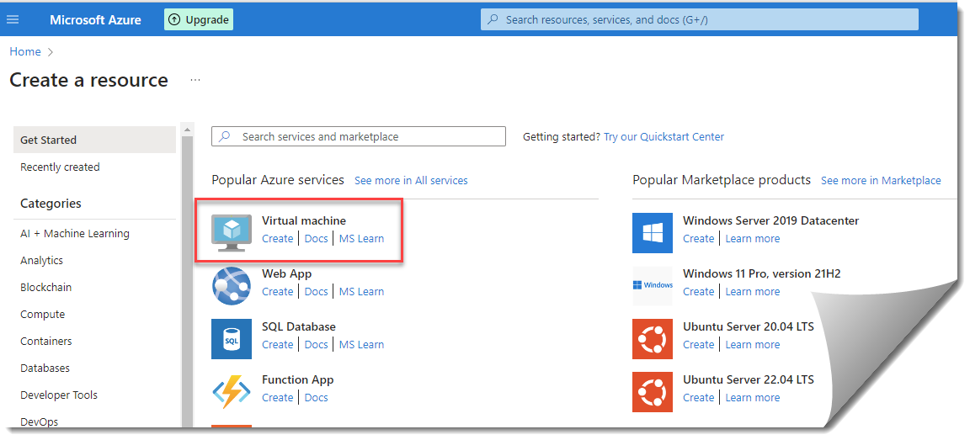Click the Windows 11 Pro, version 21H2 title

[x=761, y=273]
